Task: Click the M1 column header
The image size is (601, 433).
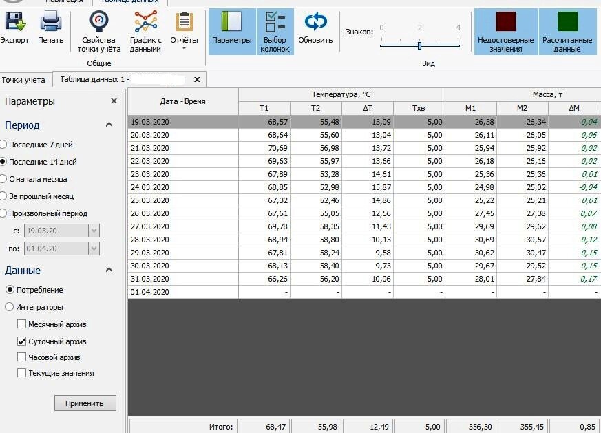Action: point(471,108)
